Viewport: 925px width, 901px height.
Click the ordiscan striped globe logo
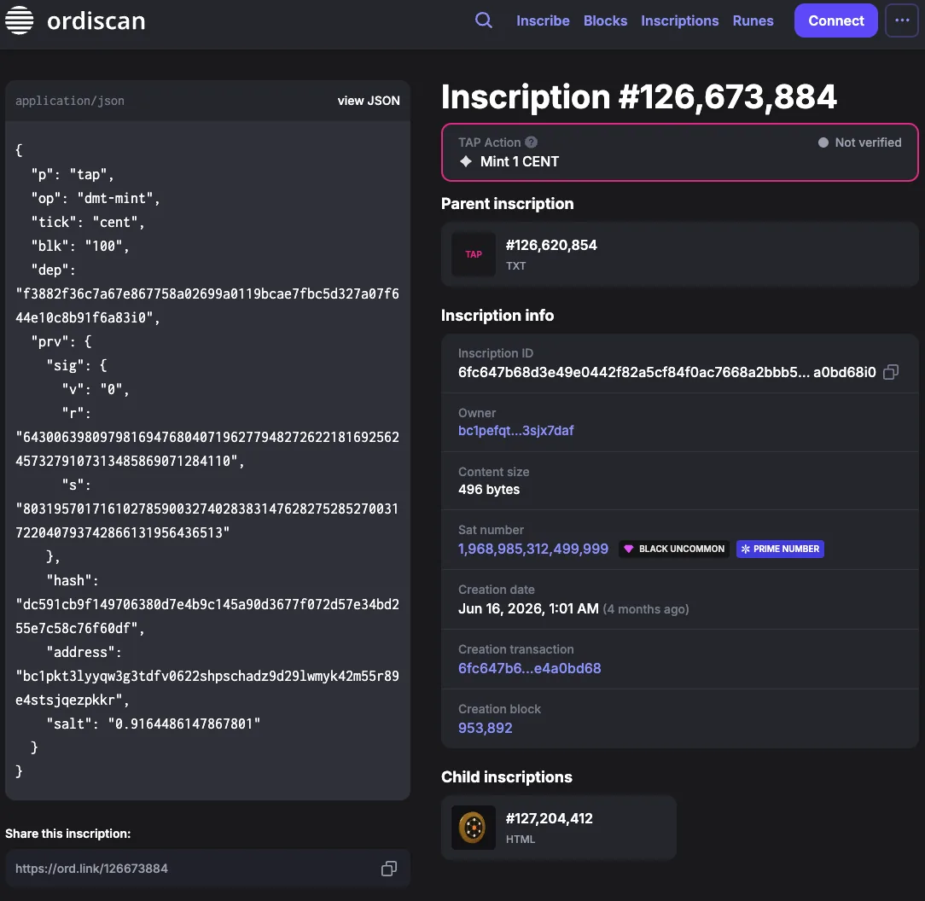click(19, 20)
